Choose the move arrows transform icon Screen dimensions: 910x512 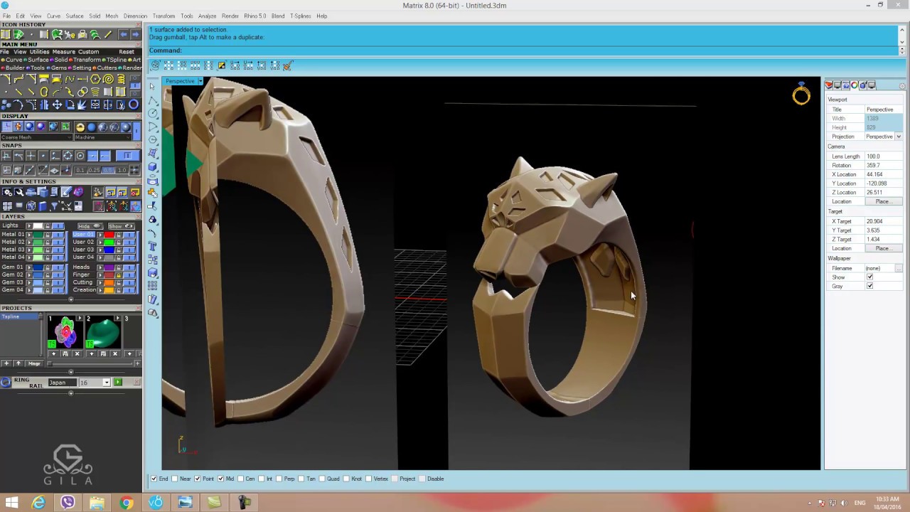point(57,105)
